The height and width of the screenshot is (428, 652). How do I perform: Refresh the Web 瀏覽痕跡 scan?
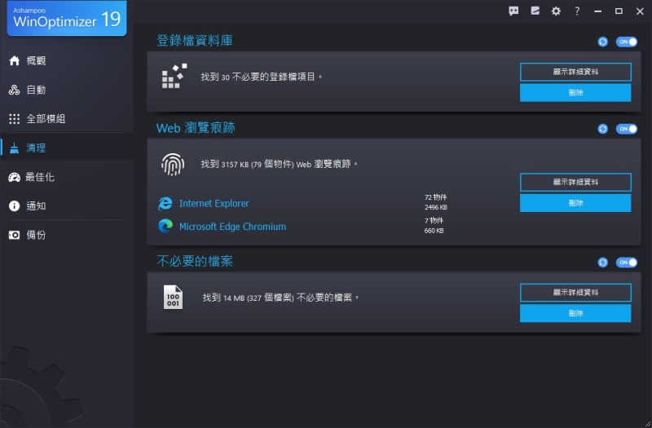point(602,129)
